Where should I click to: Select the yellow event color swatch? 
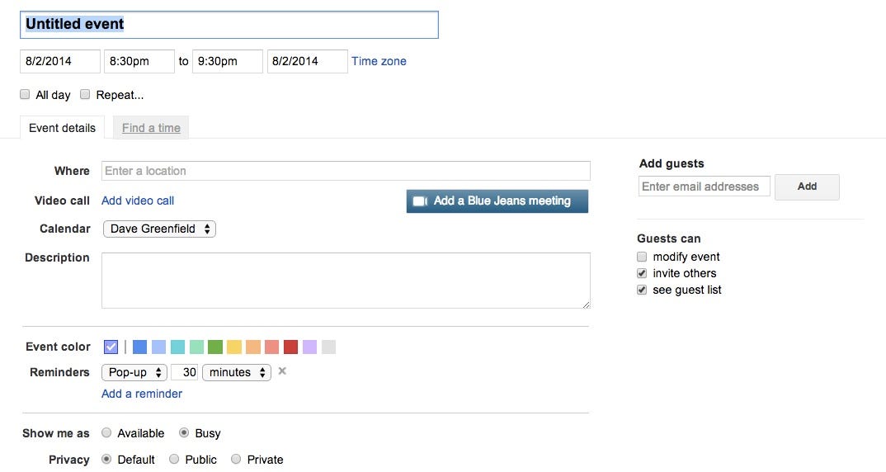(x=234, y=347)
